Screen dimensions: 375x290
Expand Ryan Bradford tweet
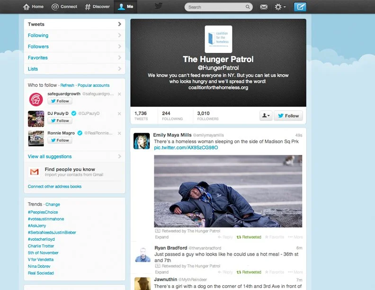pyautogui.click(x=161, y=272)
